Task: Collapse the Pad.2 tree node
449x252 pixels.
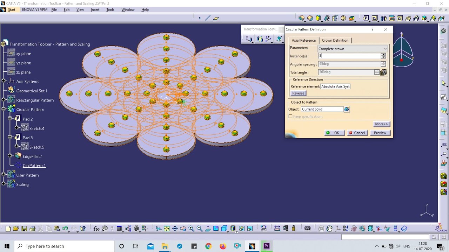Action: click(10, 119)
